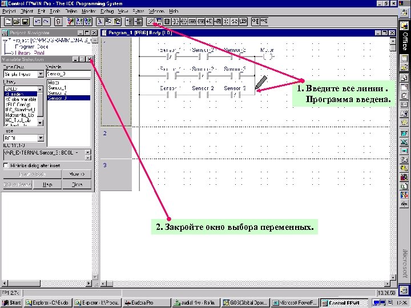Click the Start button on the taskbar

point(11,303)
